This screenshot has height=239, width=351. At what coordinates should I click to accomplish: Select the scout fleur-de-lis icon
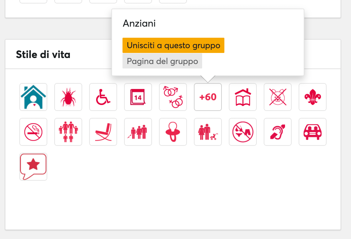click(x=313, y=97)
